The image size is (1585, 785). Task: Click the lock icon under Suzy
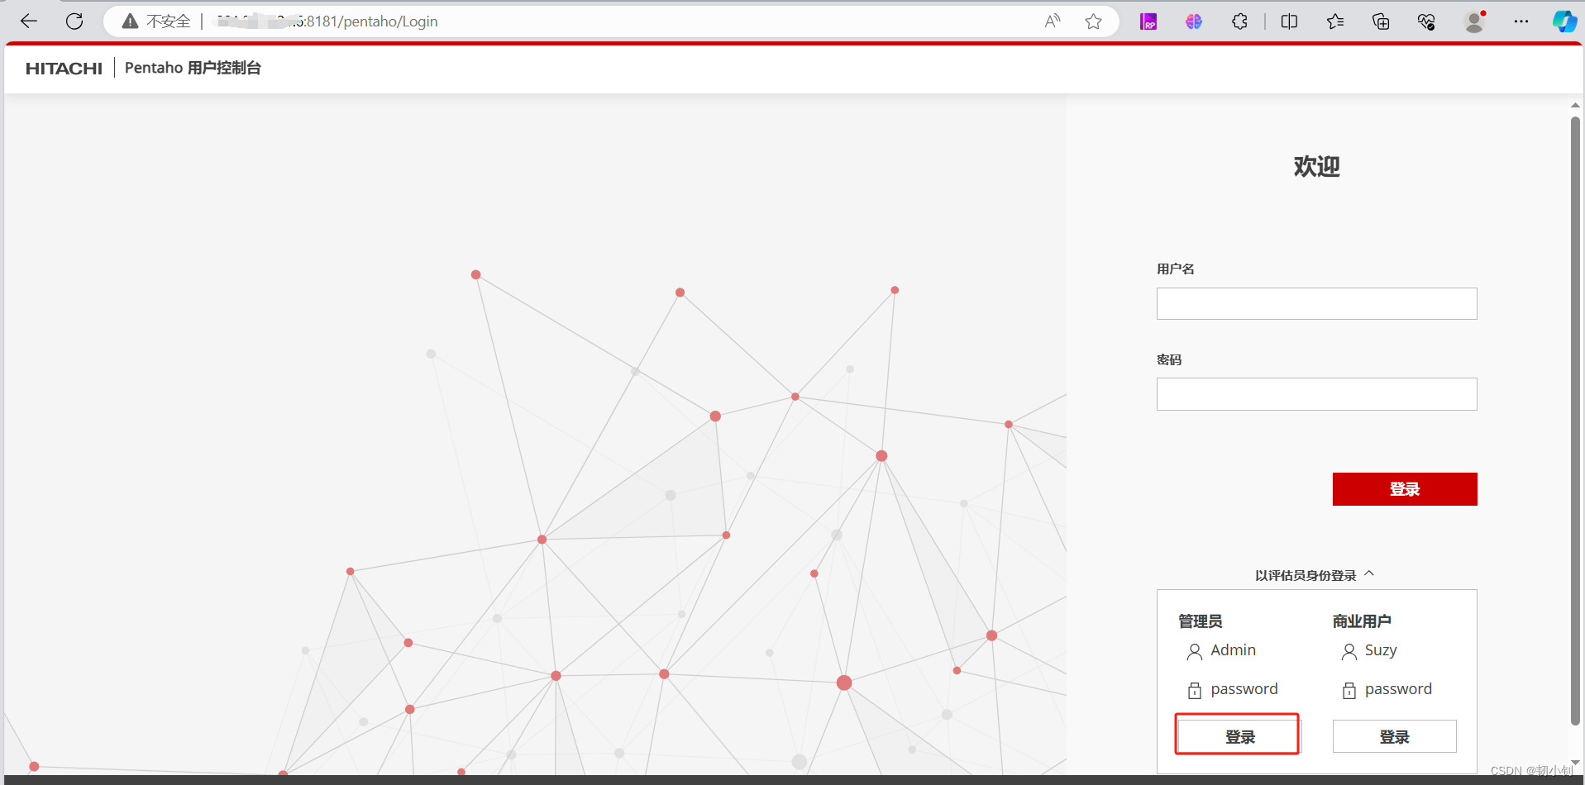click(1349, 690)
